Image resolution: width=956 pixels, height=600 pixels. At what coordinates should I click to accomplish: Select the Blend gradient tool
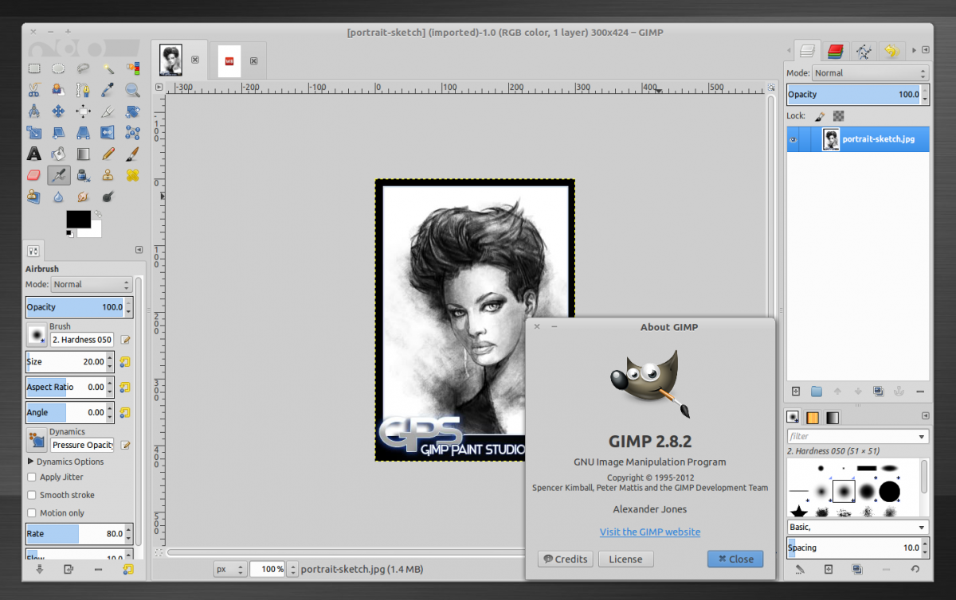point(82,153)
